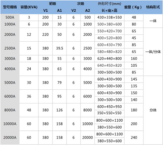Screen dimensions: 163x145
Task: Click the A1 value 95
Action: coord(59,96)
